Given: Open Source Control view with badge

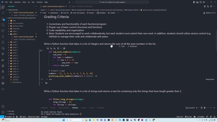Looking at the screenshot, I should 3,19.
